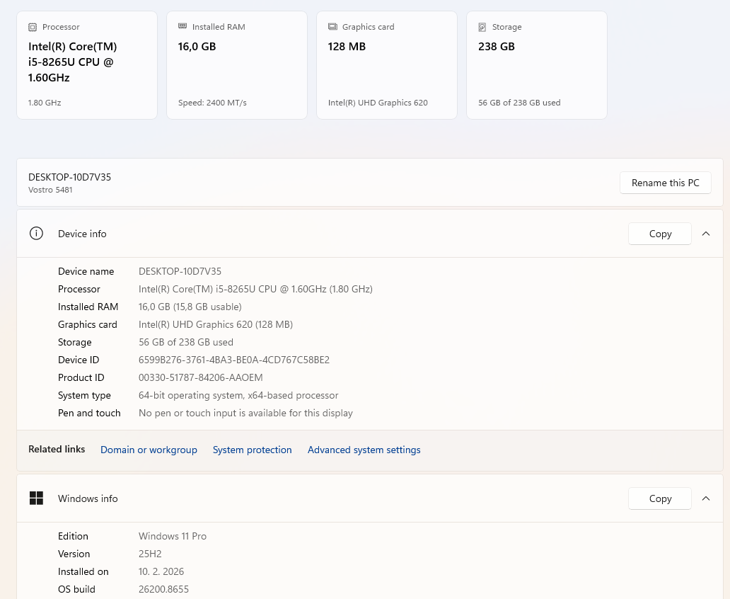The height and width of the screenshot is (599, 730).
Task: Click the Device info circle icon
Action: point(36,234)
